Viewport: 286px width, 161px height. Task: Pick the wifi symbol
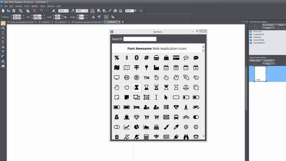pyautogui.click(x=156, y=137)
